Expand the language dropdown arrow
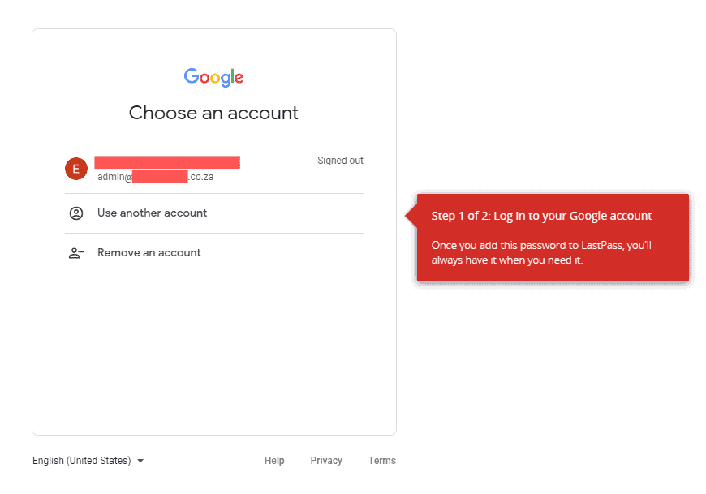Viewport: 706px width, 494px height. pyautogui.click(x=140, y=461)
